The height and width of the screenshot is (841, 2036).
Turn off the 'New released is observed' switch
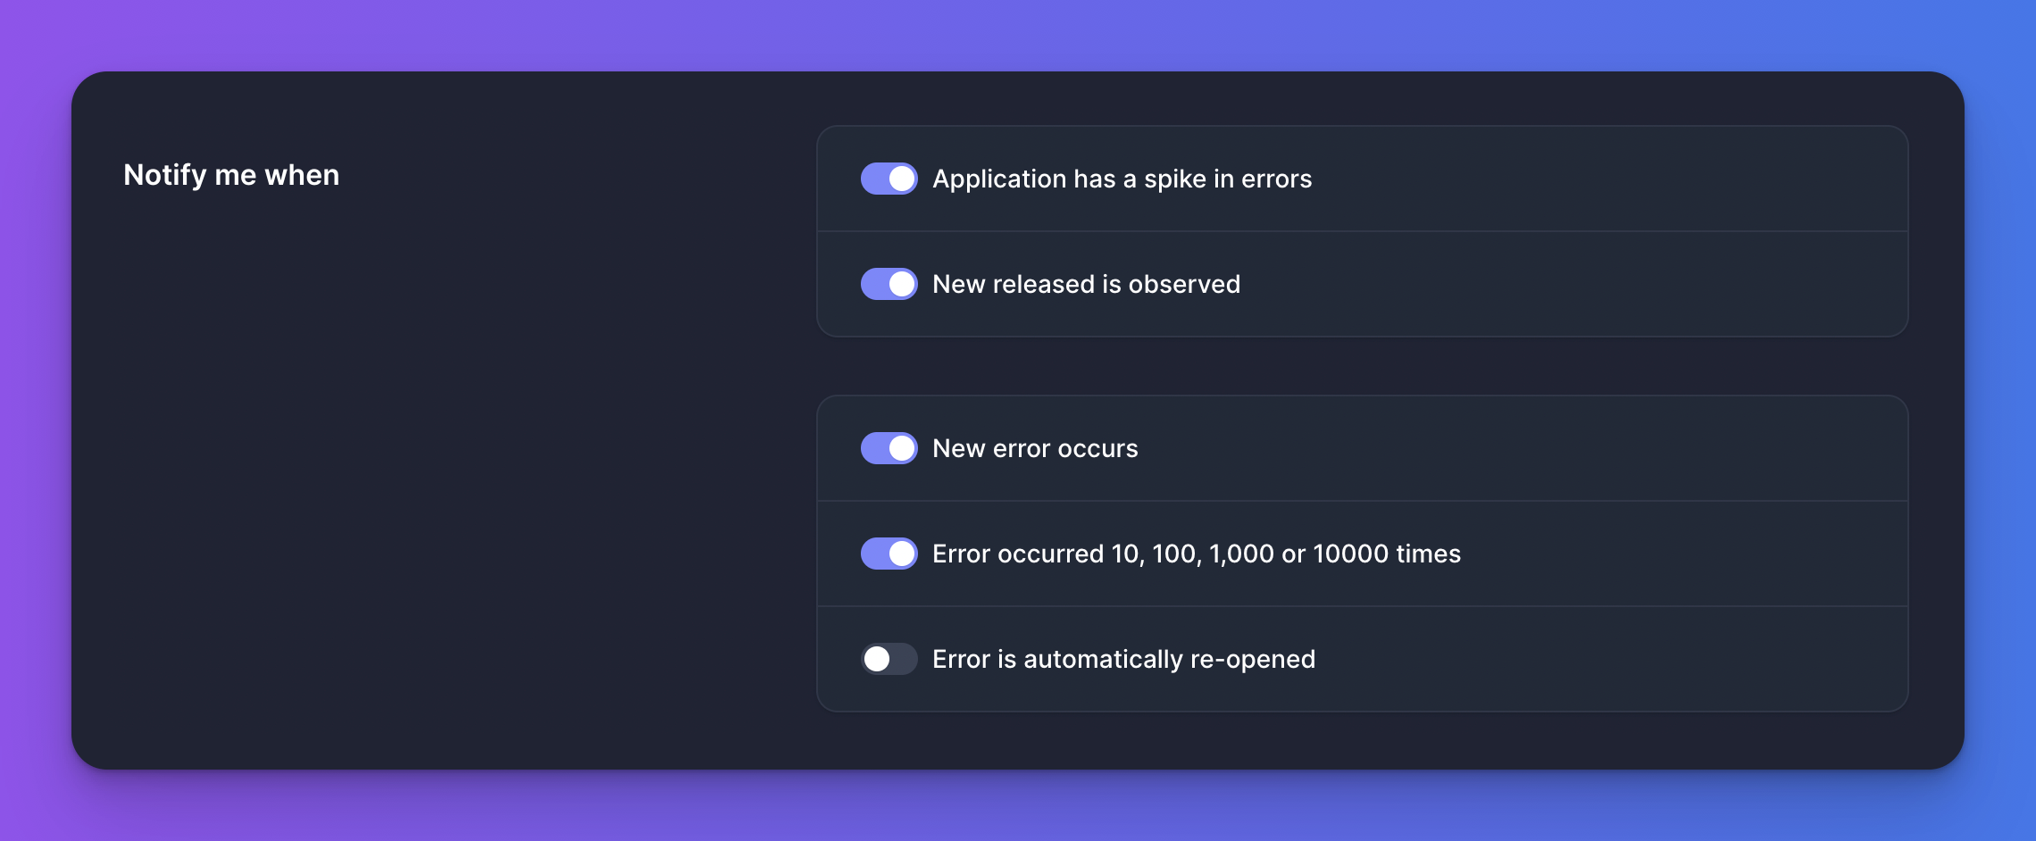click(x=889, y=284)
